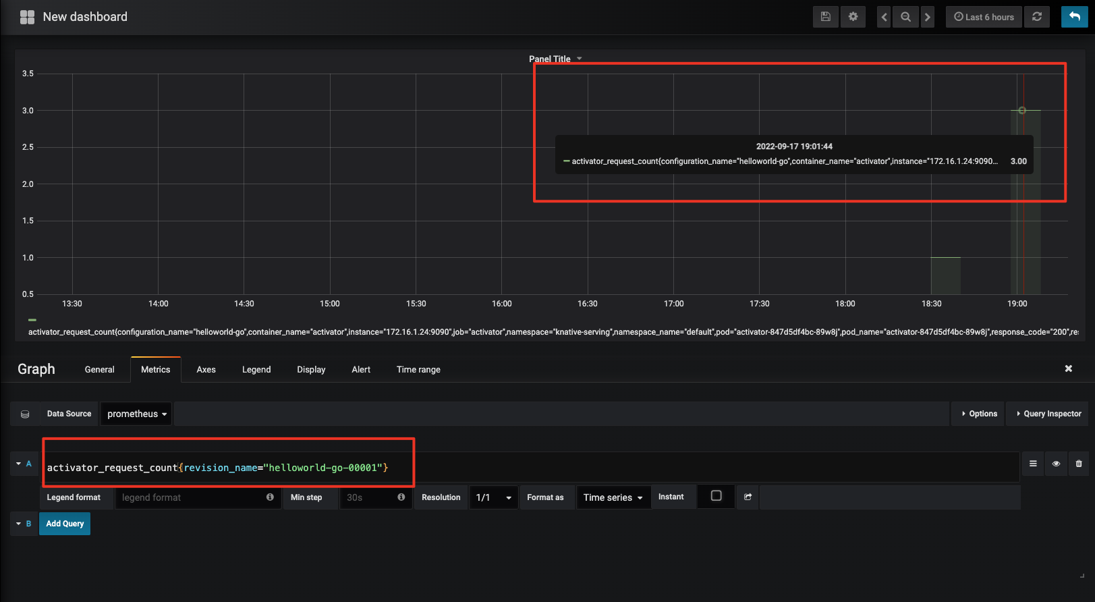1095x602 pixels.
Task: Open the Format as Time series dropdown
Action: pos(613,497)
